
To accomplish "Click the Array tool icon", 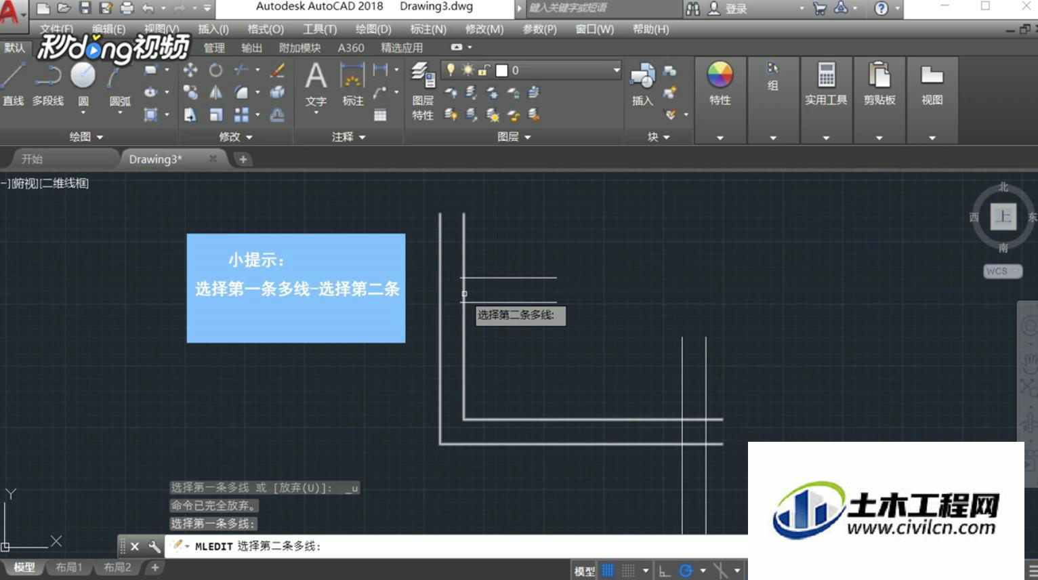I will point(241,115).
